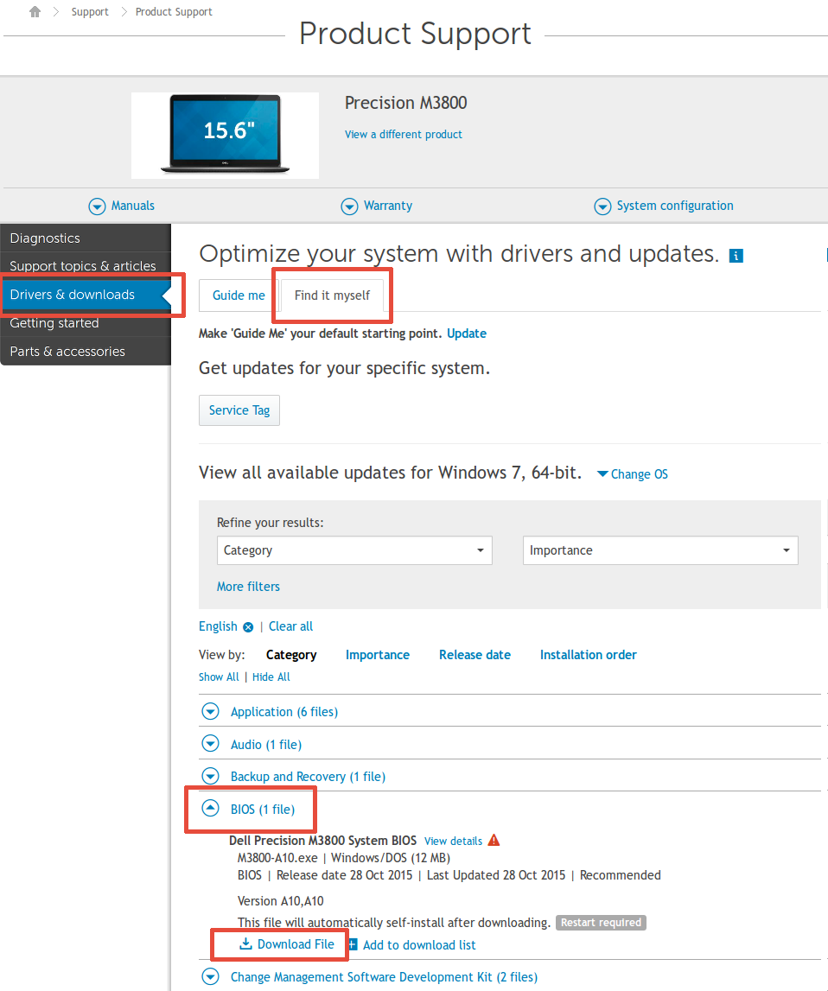The height and width of the screenshot is (991, 828).
Task: Open the More filters link
Action: pyautogui.click(x=248, y=587)
